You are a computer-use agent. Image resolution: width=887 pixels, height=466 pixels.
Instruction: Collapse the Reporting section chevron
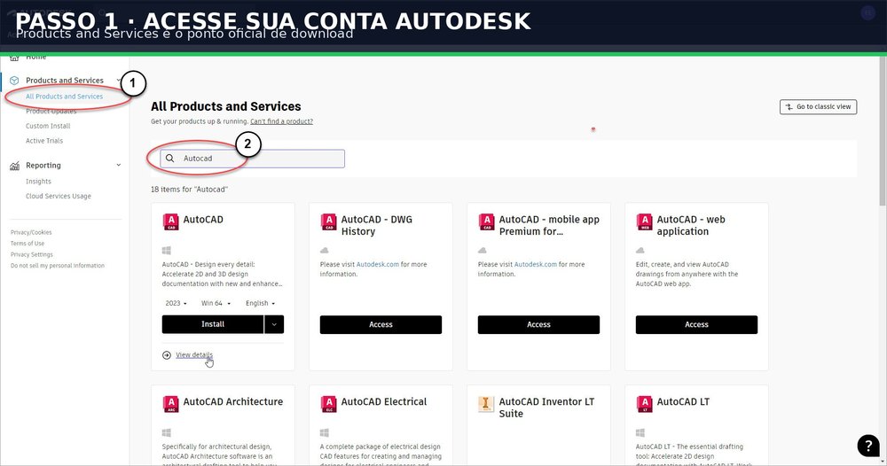point(118,166)
